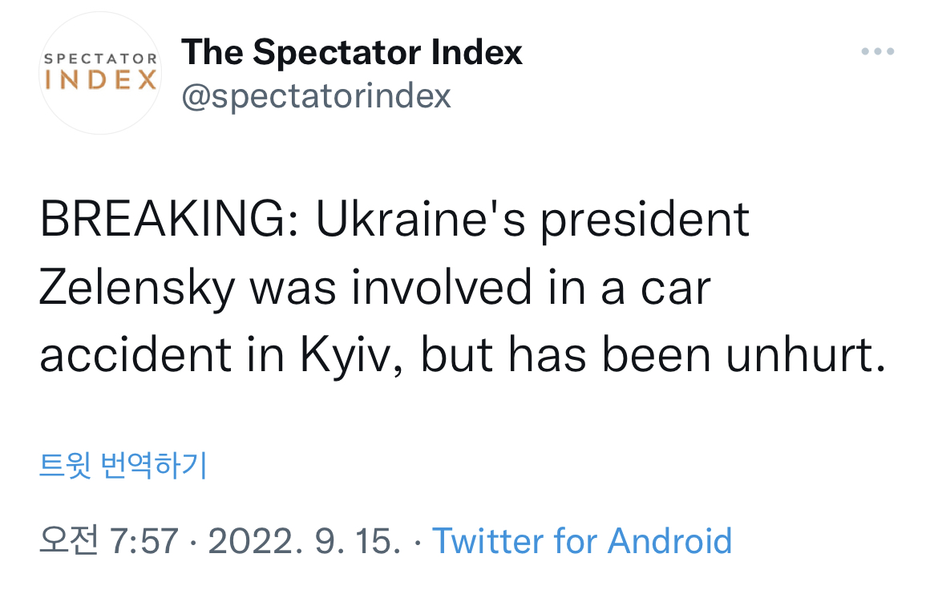Screen dimensions: 938x590
Task: Click the Spectator Index profile avatar
Action: point(99,74)
